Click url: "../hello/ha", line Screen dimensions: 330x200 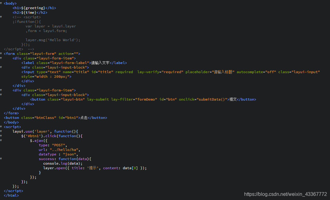pyautogui.click(x=59, y=150)
